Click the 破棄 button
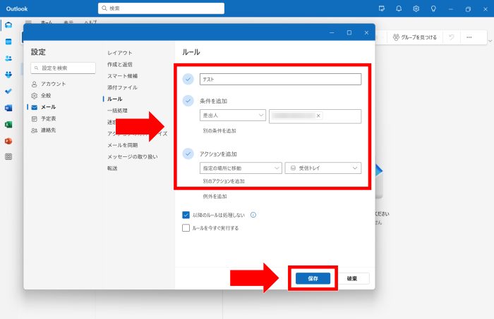Screen dimensions: 494x319 [x=351, y=278]
